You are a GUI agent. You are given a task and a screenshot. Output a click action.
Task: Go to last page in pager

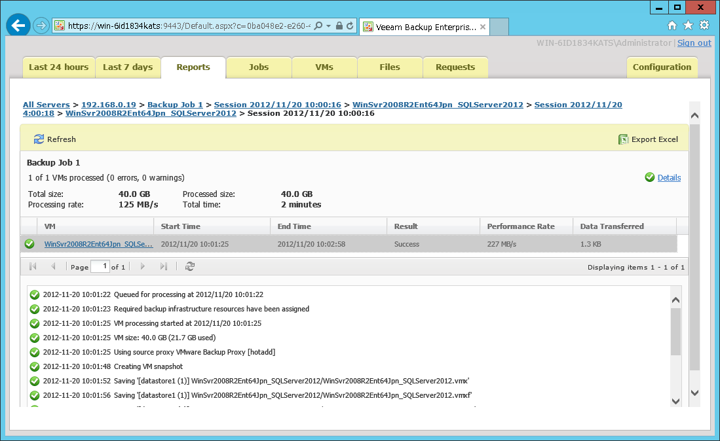click(164, 266)
